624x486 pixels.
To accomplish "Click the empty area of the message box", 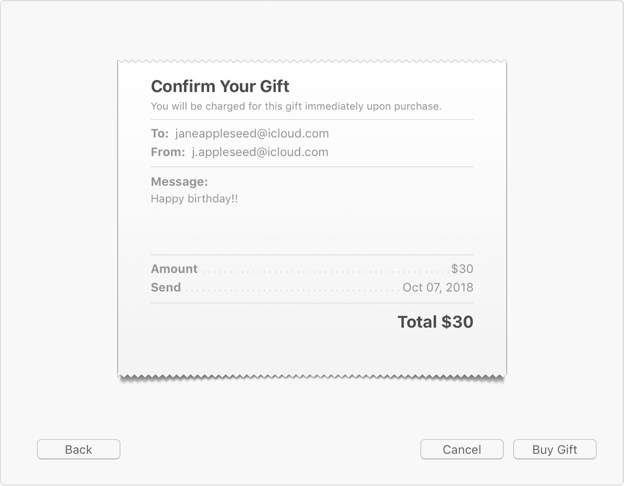I will point(312,229).
